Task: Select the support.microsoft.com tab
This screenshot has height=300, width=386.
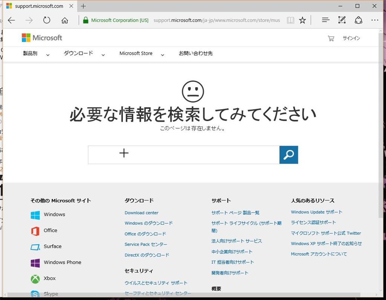Action: click(39, 6)
